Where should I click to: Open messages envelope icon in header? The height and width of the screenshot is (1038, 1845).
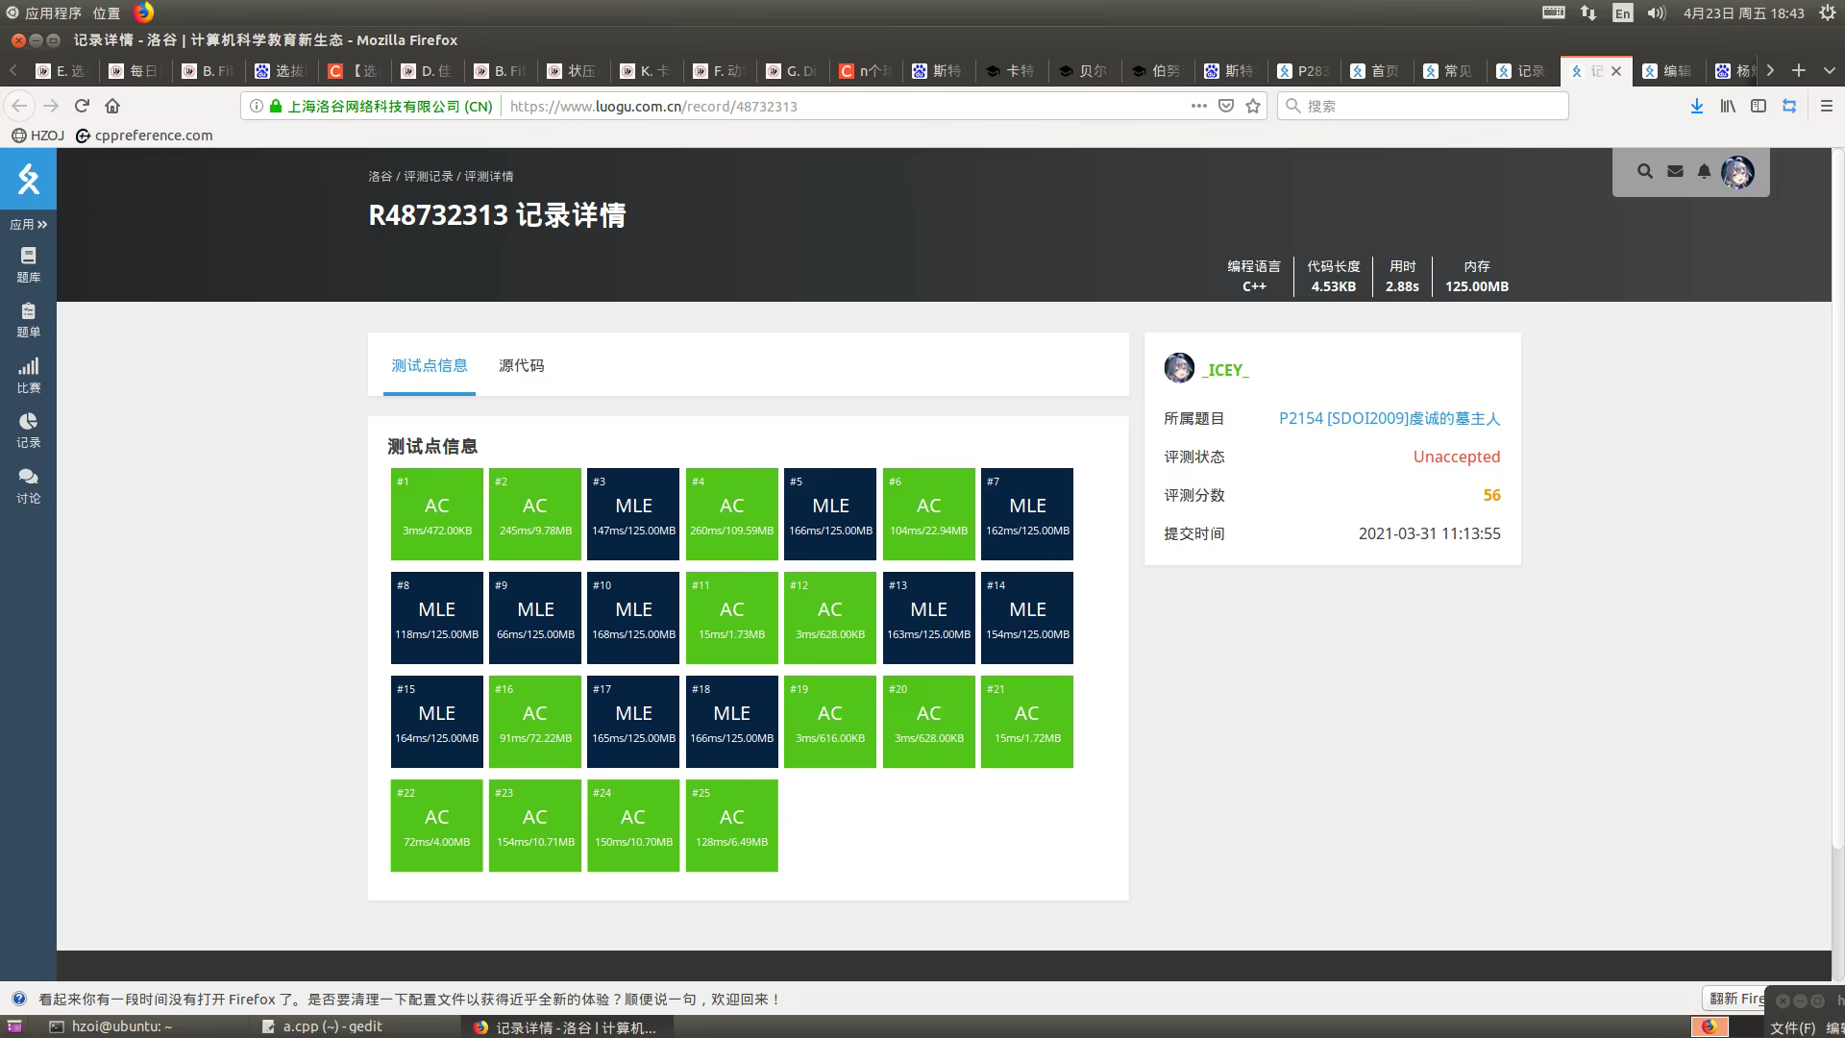pos(1675,171)
